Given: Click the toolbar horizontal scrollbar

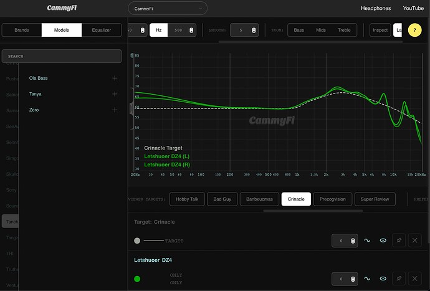Looking at the screenshot, I should (310, 42).
